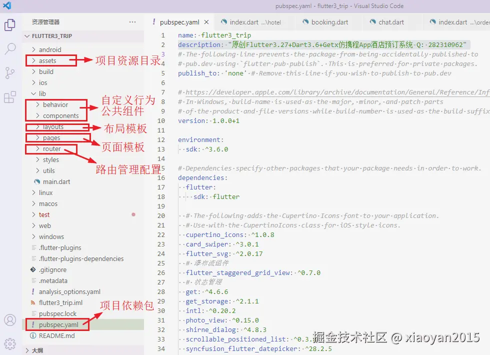This screenshot has width=490, height=355.
Task: Click the developer.apple.com link in comment
Action: (337, 92)
